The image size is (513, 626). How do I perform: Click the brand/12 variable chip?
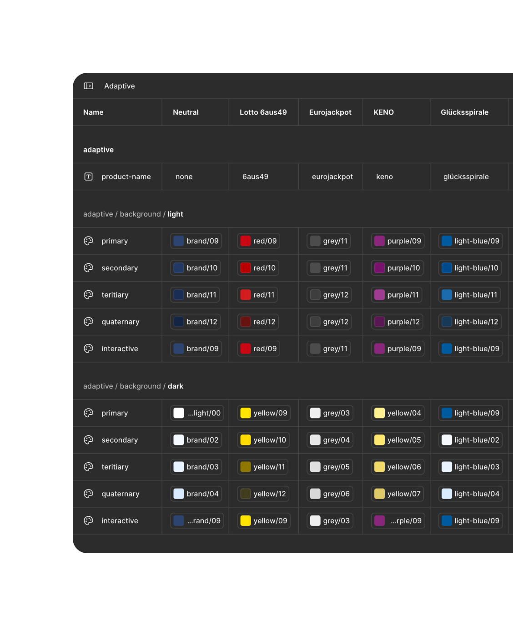(196, 322)
